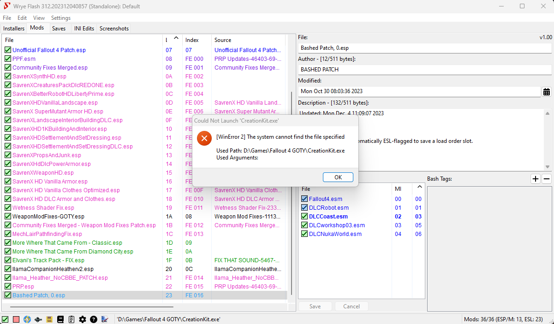
Task: Switch to the Screenshots tab
Action: (114, 29)
